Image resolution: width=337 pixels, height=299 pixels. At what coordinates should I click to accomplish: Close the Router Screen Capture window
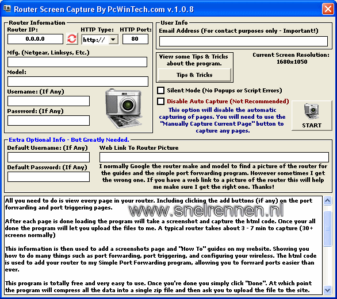point(328,9)
